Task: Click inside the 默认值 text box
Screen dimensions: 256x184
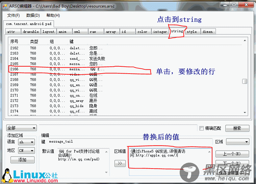Action: tap(83, 161)
